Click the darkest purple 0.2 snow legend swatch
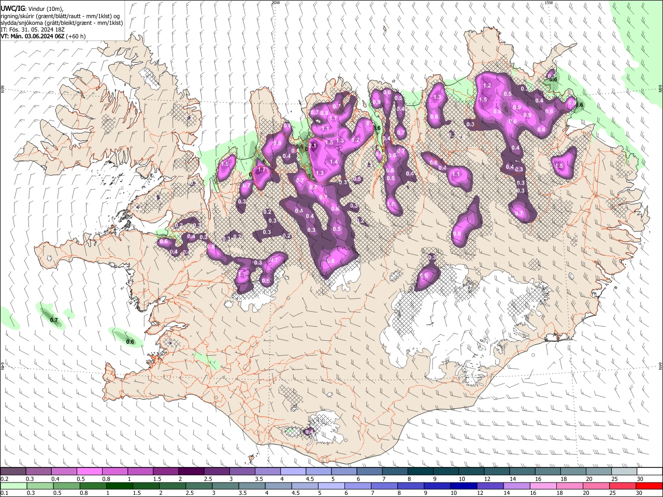 click(13, 472)
